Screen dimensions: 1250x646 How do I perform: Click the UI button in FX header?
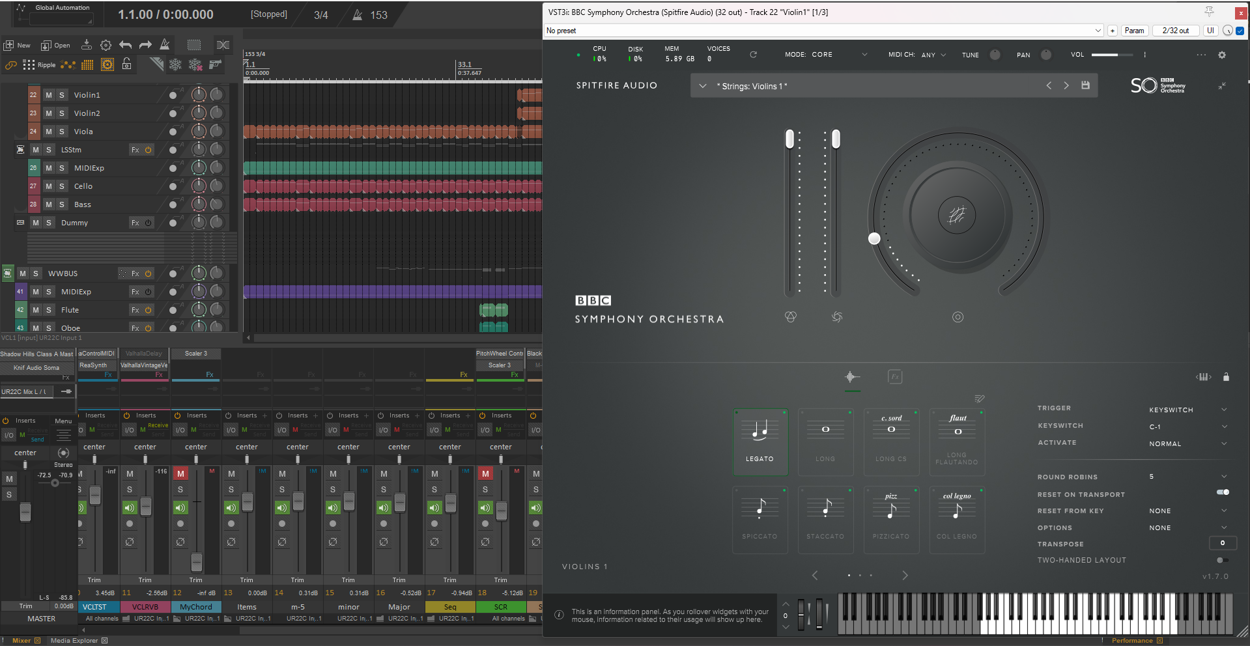(x=1210, y=31)
